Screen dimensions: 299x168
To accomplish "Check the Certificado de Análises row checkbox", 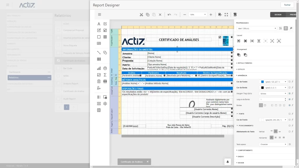I will pos(58,61).
